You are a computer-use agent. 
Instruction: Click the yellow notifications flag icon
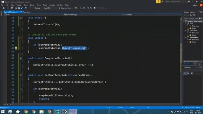[158, 2]
